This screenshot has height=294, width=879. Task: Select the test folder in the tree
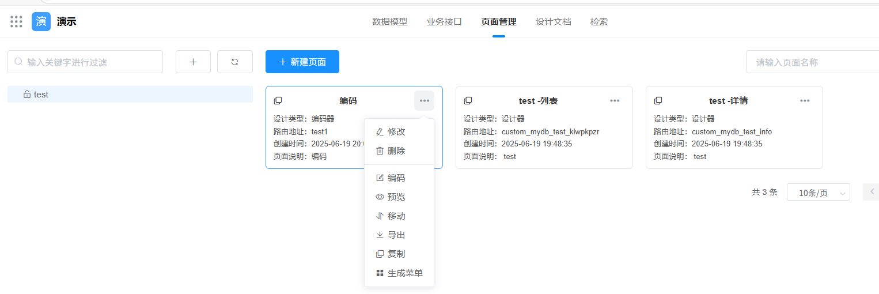pyautogui.click(x=130, y=95)
